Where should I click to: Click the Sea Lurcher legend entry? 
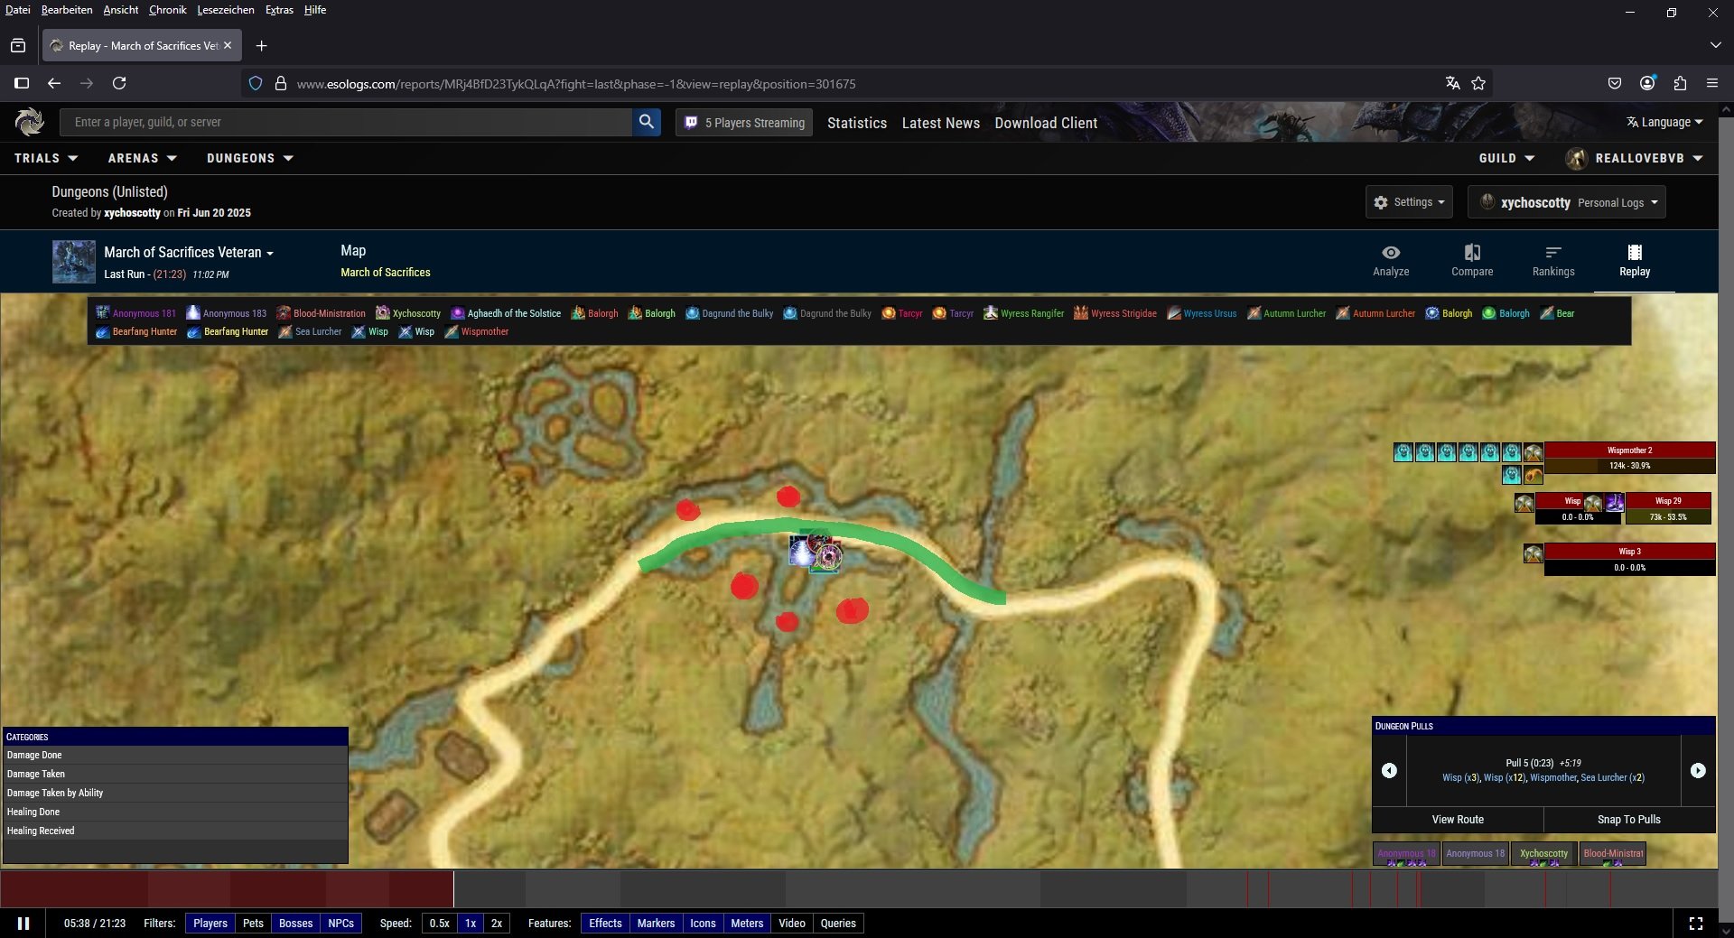point(310,331)
